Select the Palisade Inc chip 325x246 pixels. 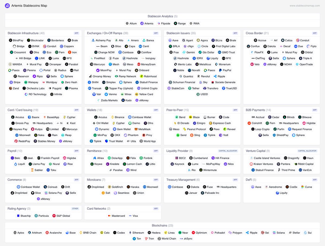(210, 193)
